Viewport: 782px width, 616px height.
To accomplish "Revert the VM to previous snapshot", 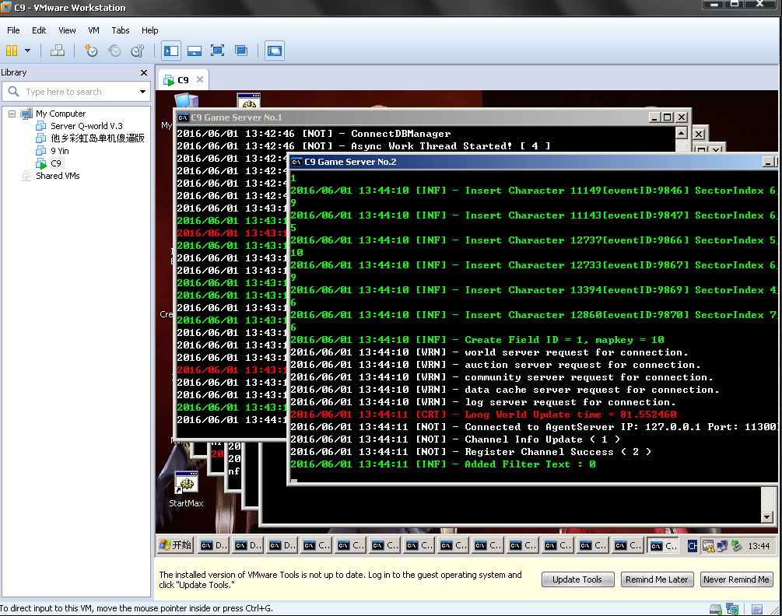I will click(114, 51).
